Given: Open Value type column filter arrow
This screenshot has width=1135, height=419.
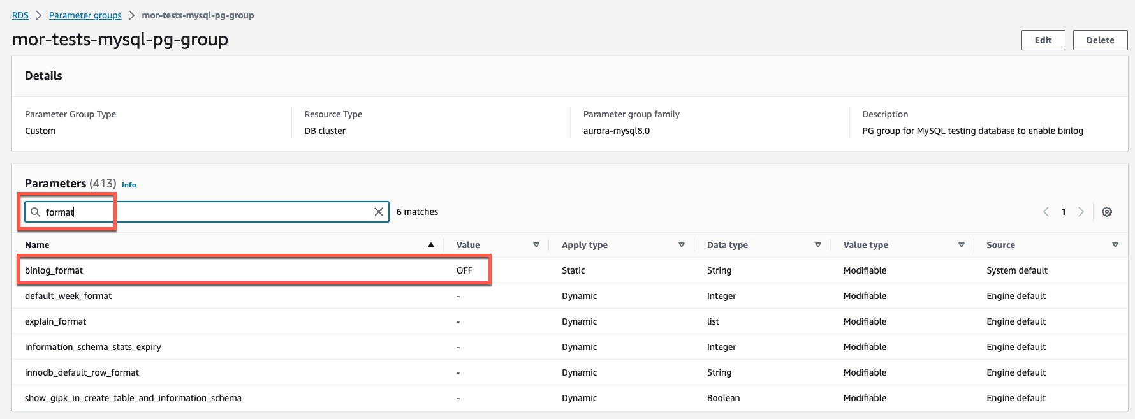Looking at the screenshot, I should [962, 245].
